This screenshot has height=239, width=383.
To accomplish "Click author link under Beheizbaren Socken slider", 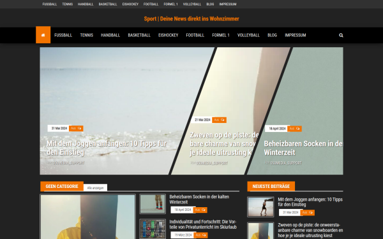I will tap(286, 163).
